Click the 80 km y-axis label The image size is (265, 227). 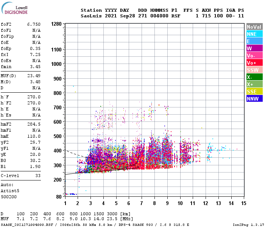[59, 197]
